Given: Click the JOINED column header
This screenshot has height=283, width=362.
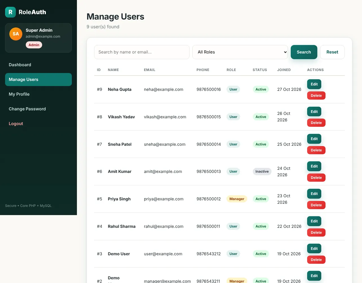Looking at the screenshot, I should 284,70.
